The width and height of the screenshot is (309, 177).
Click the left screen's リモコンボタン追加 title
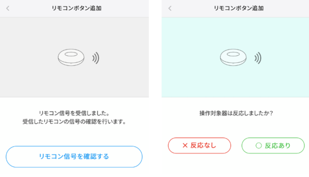pyautogui.click(x=77, y=9)
